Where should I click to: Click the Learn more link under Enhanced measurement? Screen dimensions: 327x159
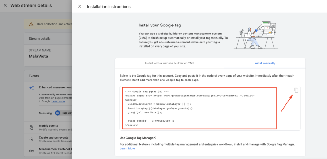pyautogui.click(x=58, y=101)
